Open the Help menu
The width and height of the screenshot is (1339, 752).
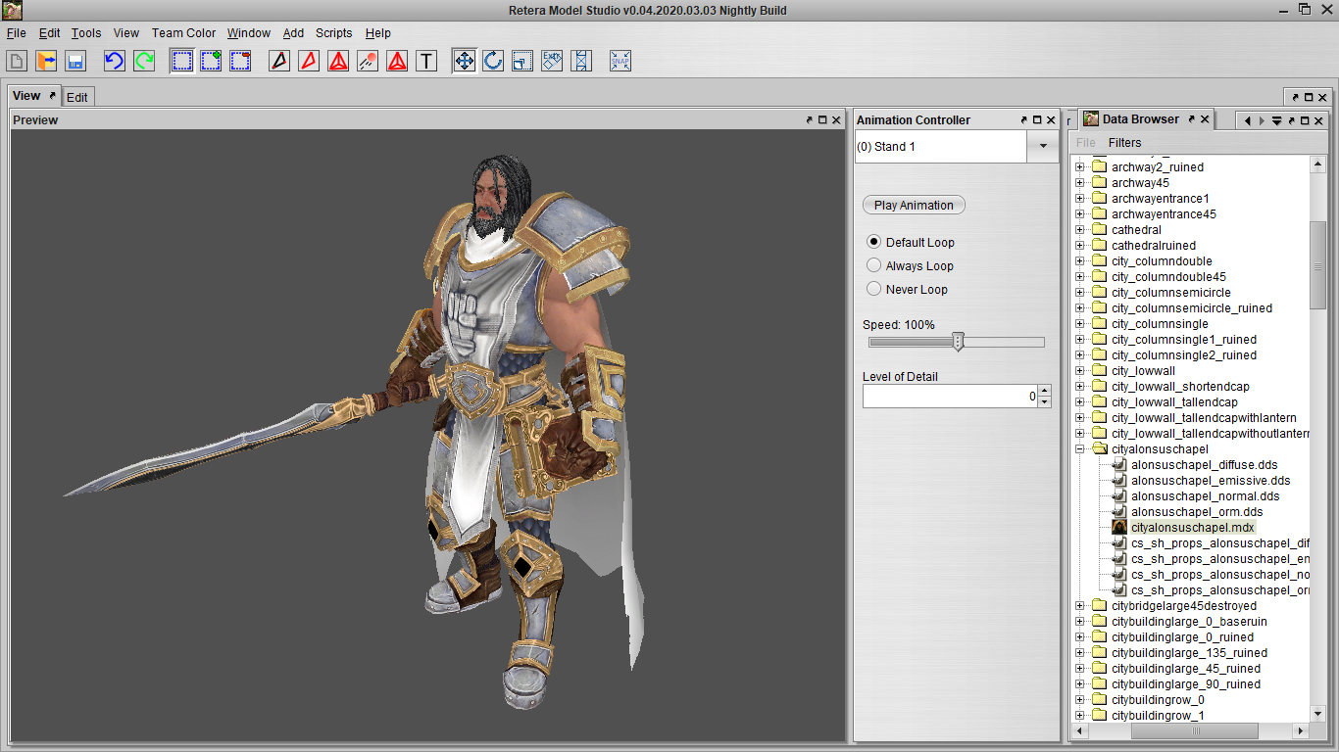(377, 33)
